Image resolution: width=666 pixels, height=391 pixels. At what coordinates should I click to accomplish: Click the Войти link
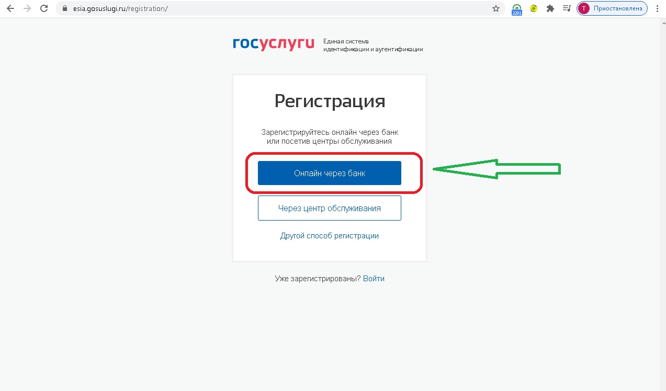click(x=374, y=279)
